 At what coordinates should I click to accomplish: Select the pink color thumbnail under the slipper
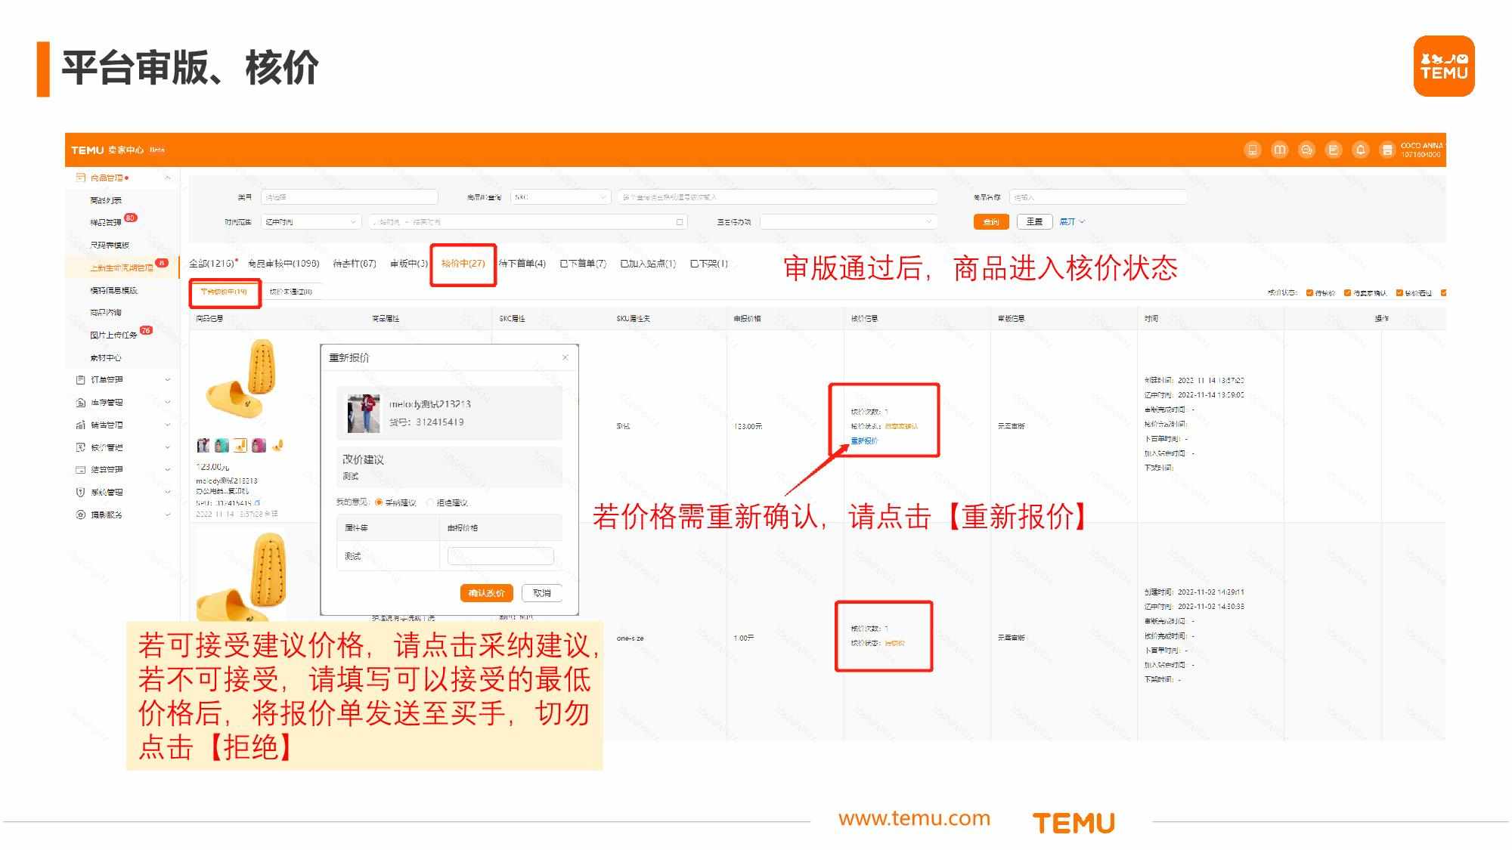tap(259, 445)
